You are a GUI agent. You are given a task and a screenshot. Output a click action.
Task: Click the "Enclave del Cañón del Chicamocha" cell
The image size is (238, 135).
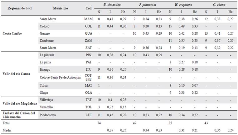pyautogui.click(x=18, y=115)
